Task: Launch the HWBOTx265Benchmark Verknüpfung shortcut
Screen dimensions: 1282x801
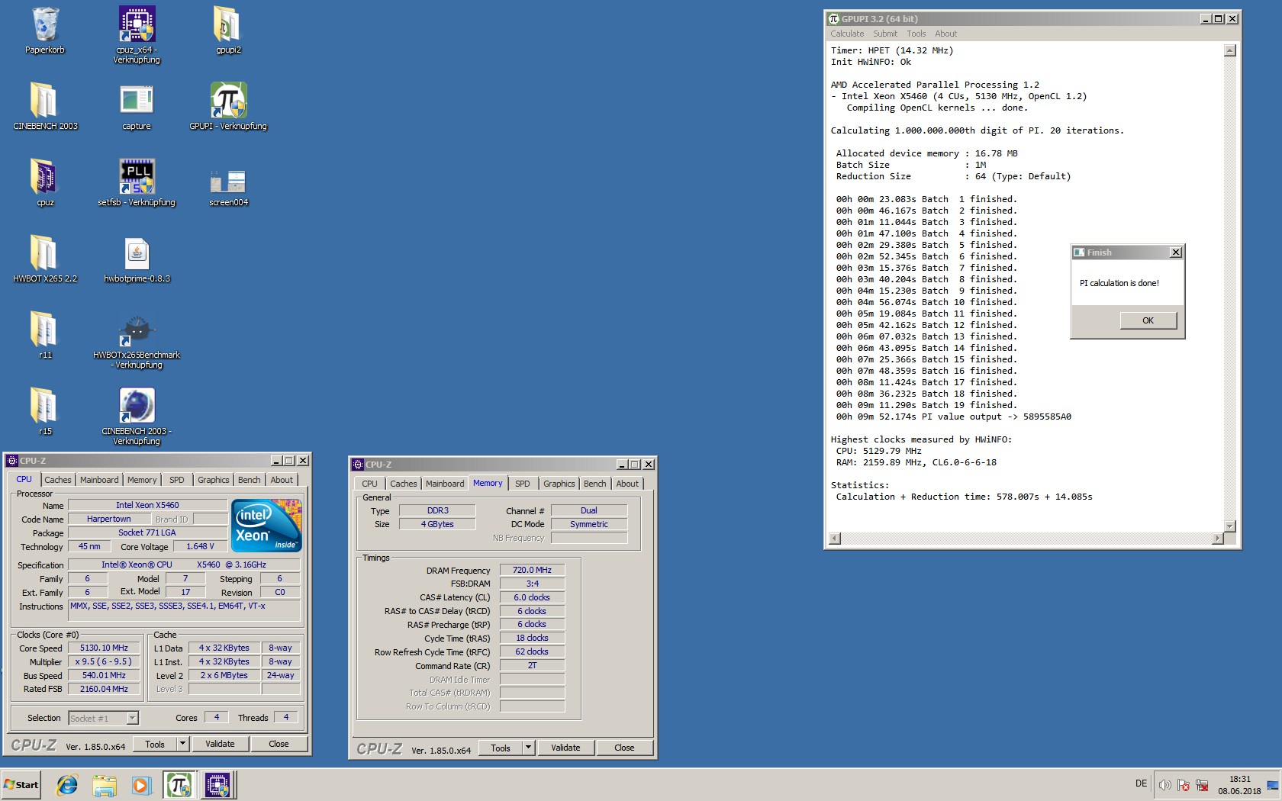Action: [137, 339]
